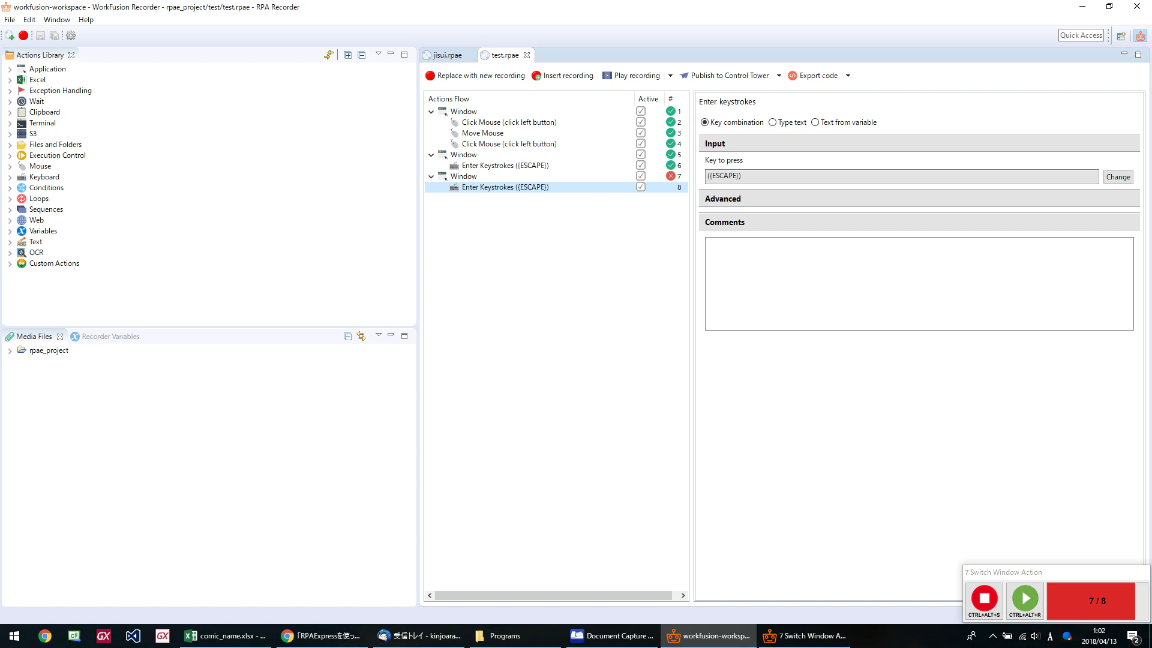The image size is (1152, 648).
Task: Click the Advanced section header
Action: click(919, 199)
